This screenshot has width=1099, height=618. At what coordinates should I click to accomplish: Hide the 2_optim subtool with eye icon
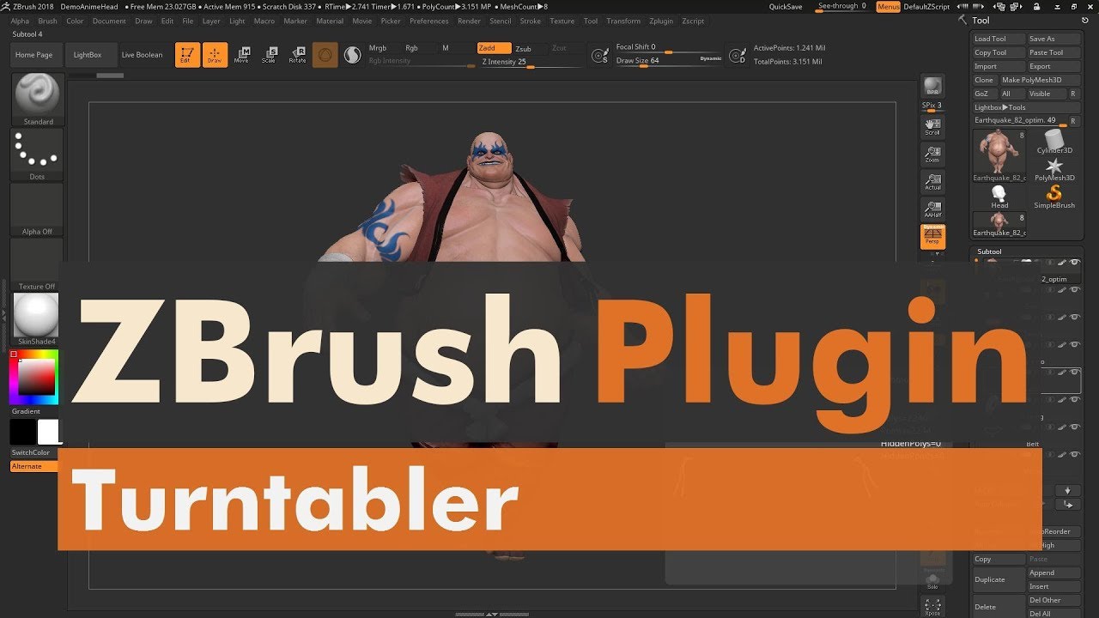pos(1074,263)
